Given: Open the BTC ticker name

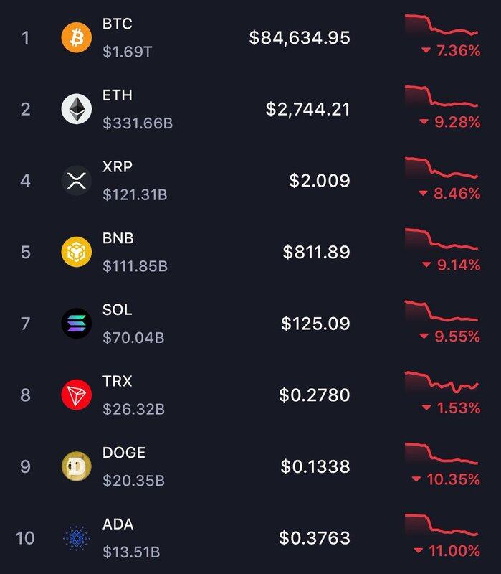Looking at the screenshot, I should 118,24.
